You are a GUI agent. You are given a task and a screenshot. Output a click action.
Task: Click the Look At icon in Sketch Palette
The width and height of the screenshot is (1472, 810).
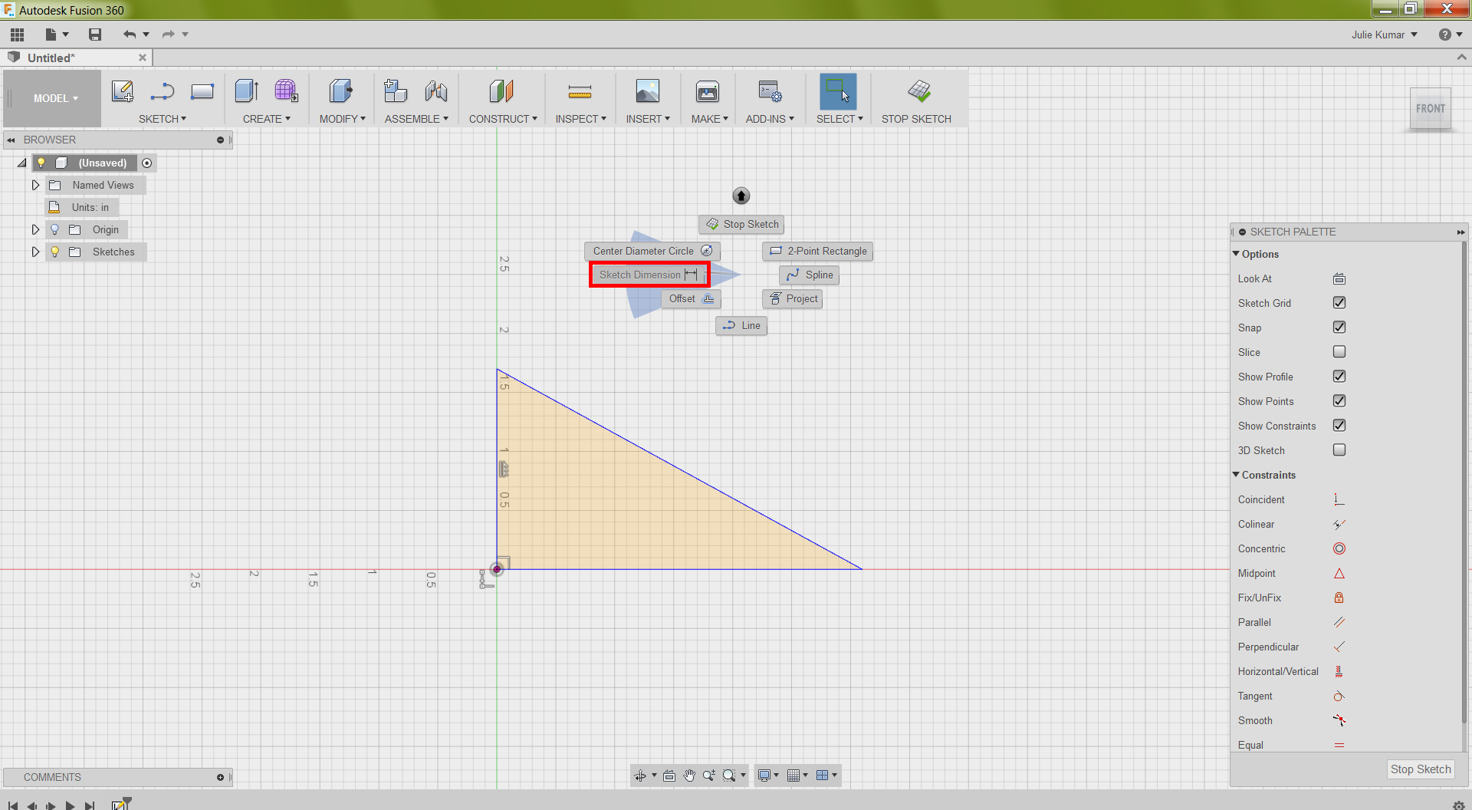pos(1339,278)
